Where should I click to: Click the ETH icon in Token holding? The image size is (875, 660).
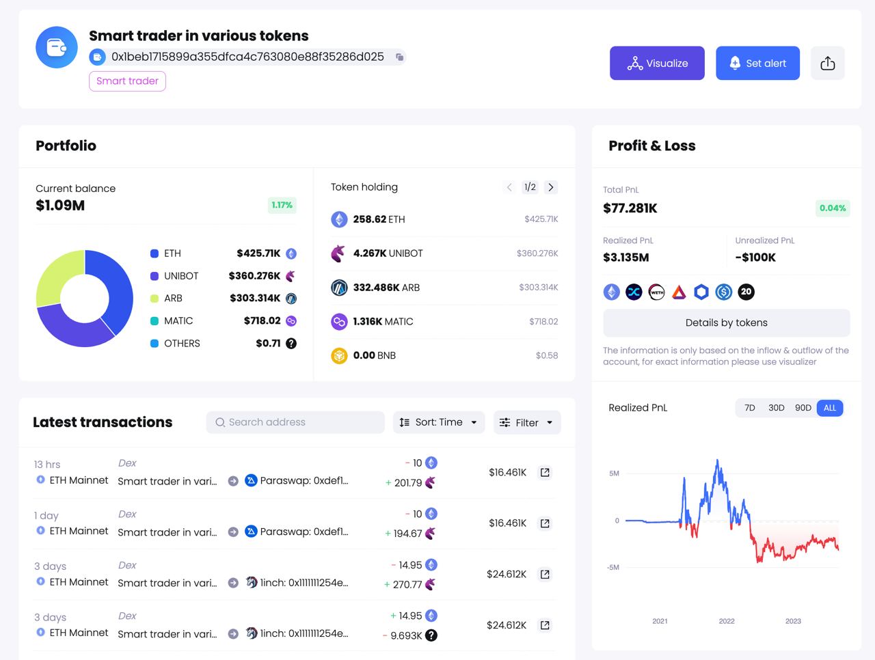(x=339, y=219)
